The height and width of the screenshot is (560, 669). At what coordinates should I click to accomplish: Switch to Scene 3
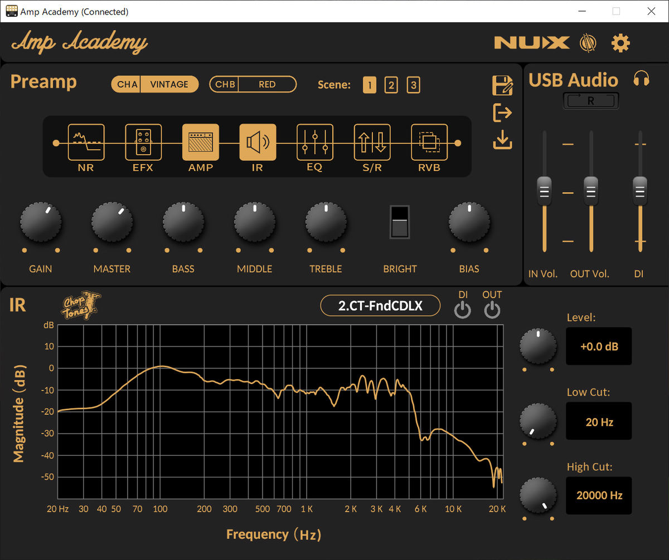coord(413,85)
